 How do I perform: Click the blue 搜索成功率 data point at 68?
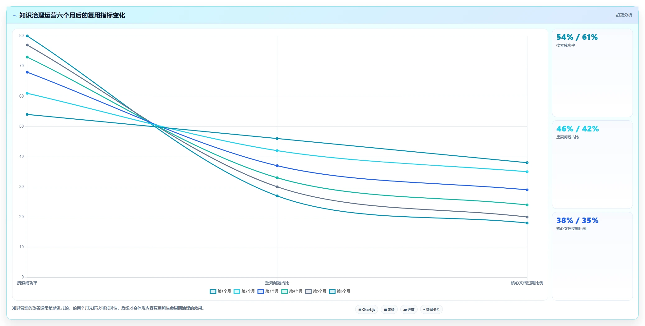tap(27, 72)
